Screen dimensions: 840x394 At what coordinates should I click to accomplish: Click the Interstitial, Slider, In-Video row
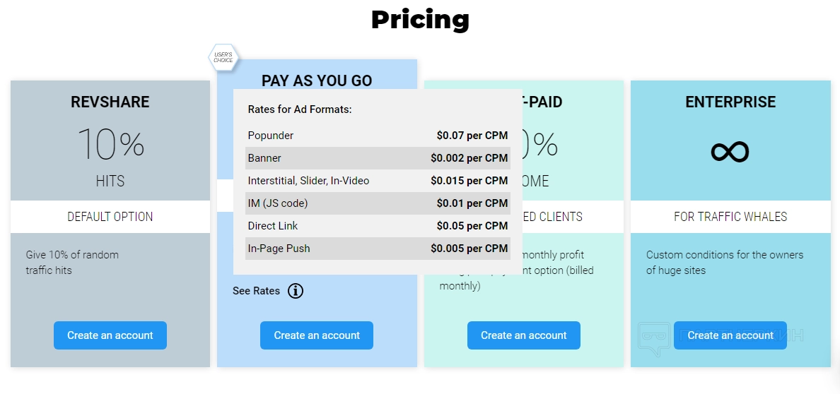point(378,181)
